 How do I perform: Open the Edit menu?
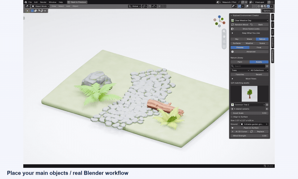36,2
